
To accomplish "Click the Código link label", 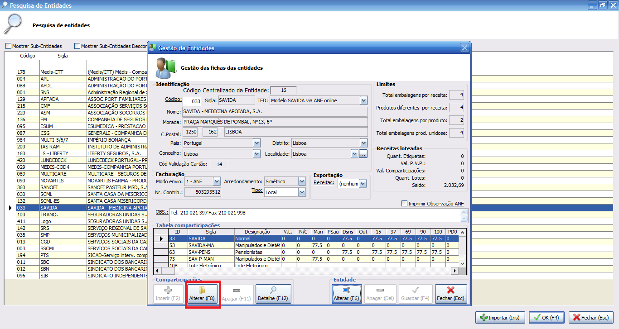I will coord(173,100).
